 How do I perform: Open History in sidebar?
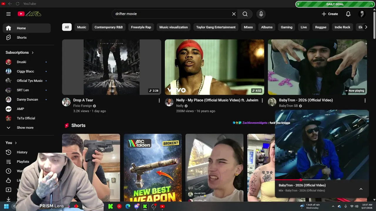(27, 152)
